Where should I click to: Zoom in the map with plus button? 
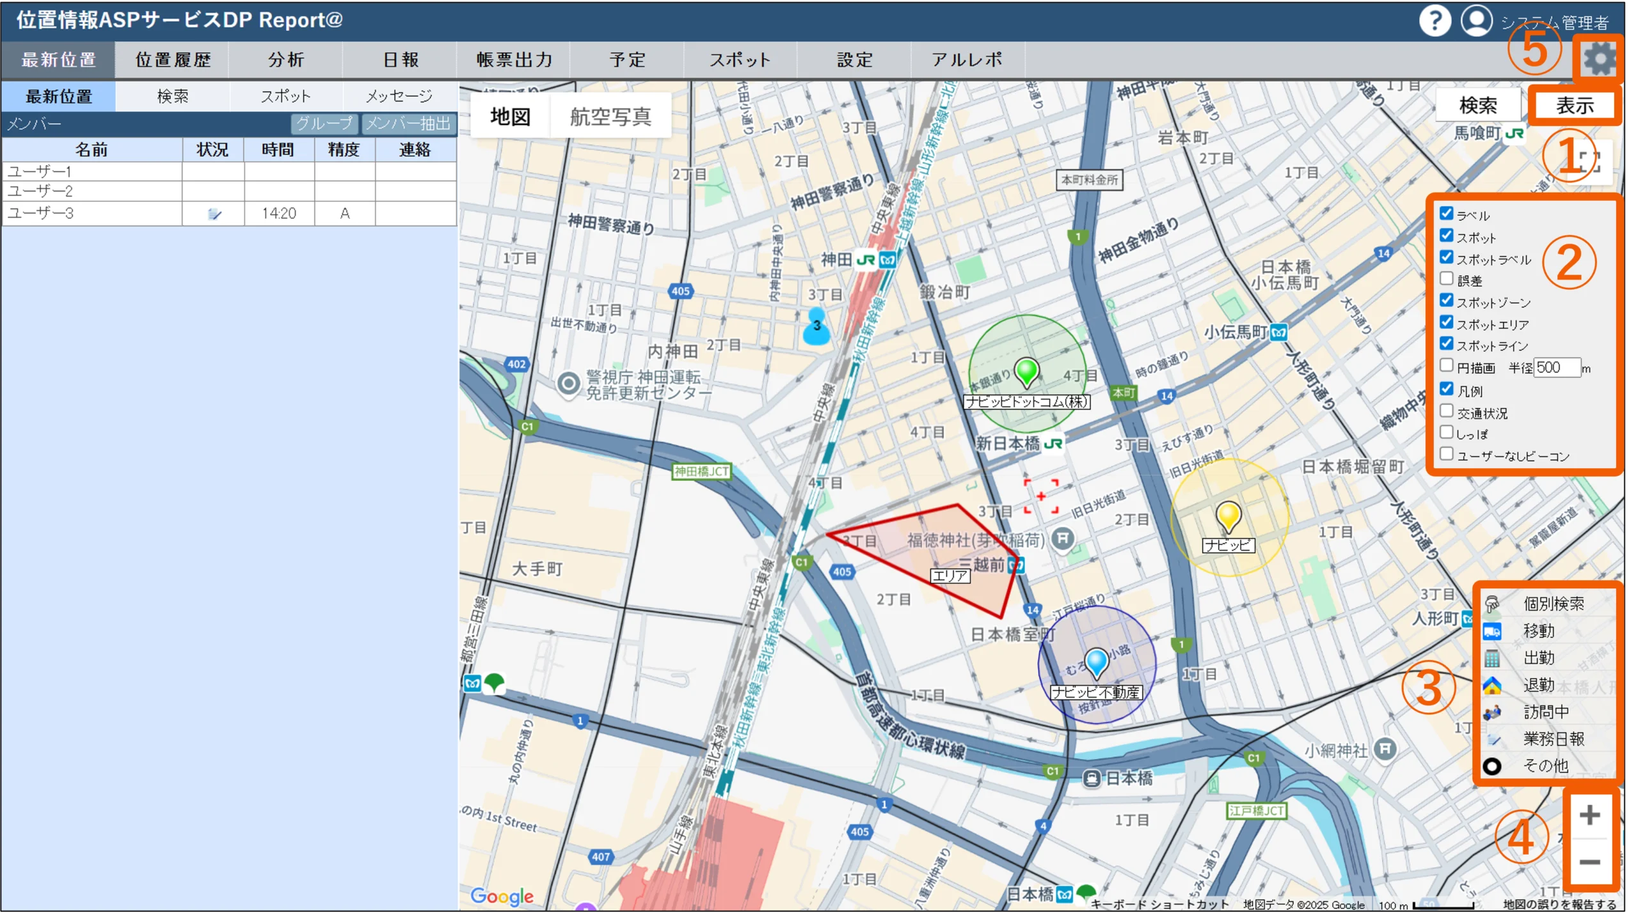point(1589,815)
